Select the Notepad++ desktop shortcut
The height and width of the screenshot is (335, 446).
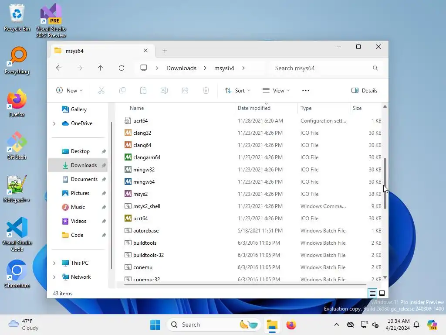click(17, 188)
